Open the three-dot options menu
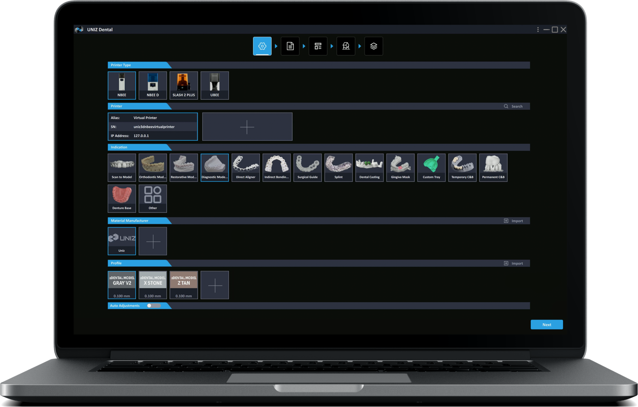Screen dimensions: 638x407 coord(538,29)
